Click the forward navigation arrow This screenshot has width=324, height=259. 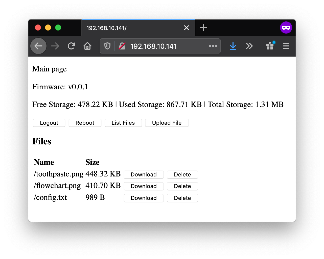click(x=55, y=46)
